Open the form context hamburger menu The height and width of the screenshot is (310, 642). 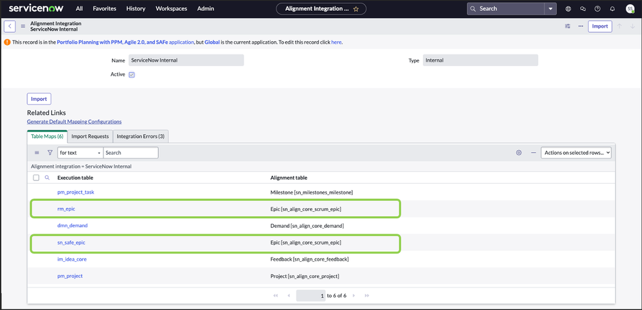[x=23, y=26]
